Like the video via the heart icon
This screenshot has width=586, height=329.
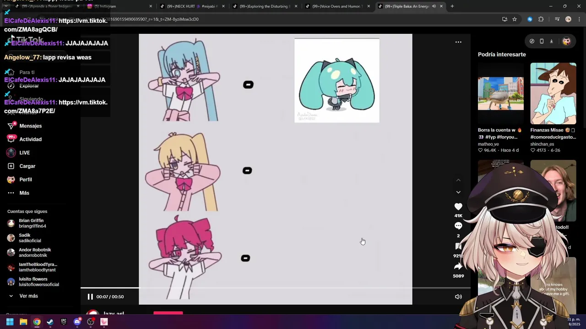[458, 207]
